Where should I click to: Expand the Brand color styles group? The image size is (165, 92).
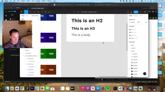[130, 45]
